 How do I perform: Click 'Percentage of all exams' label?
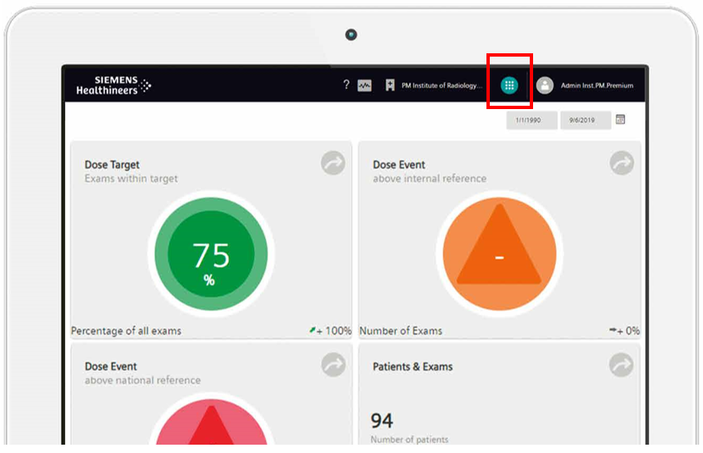(126, 331)
